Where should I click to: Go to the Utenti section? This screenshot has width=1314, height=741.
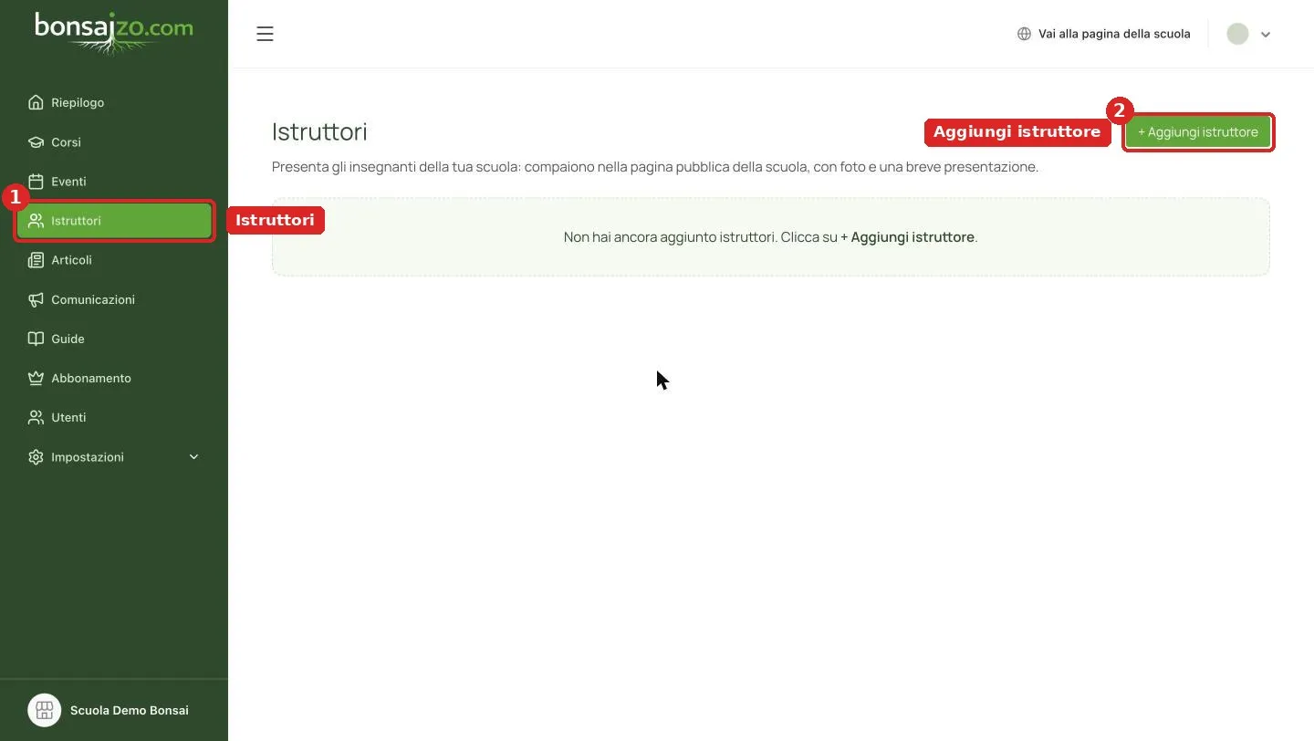tap(114, 416)
